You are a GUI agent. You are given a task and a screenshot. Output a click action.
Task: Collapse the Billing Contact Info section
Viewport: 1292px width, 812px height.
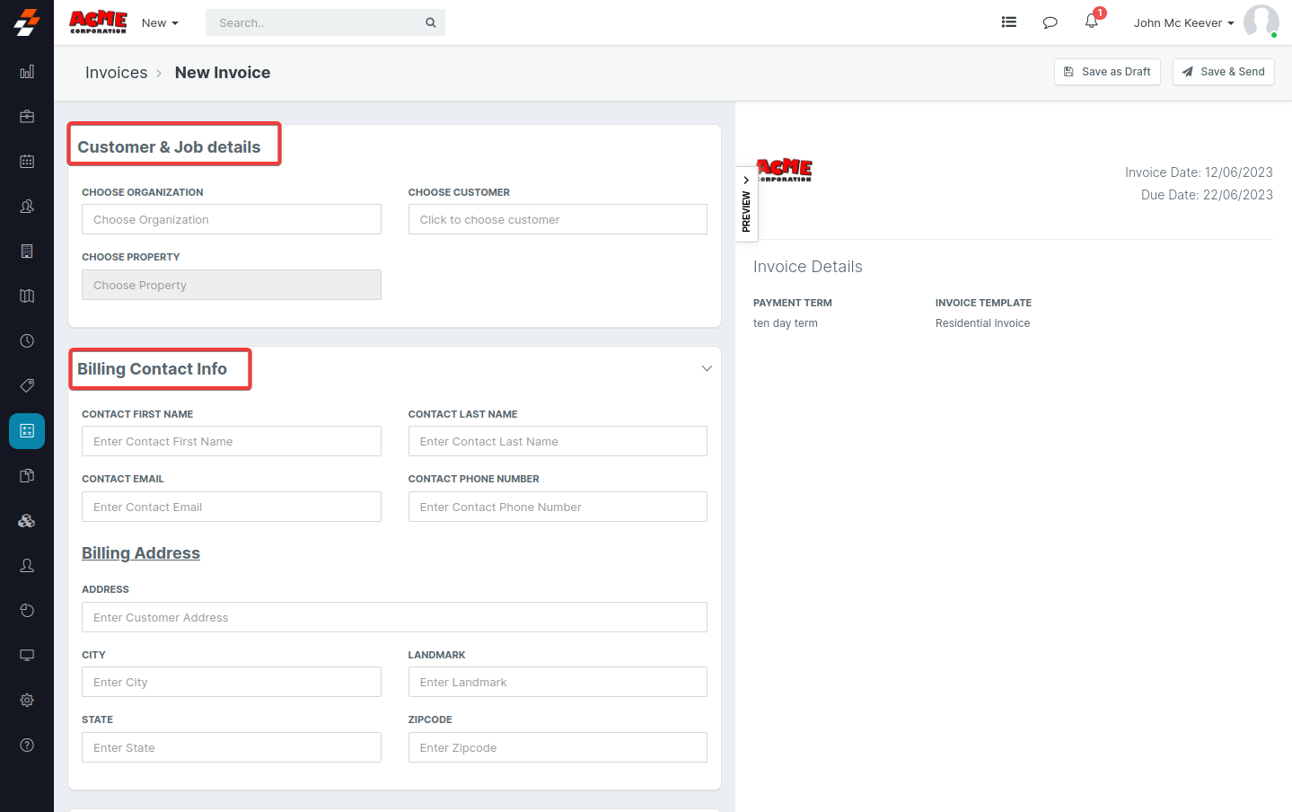[707, 369]
